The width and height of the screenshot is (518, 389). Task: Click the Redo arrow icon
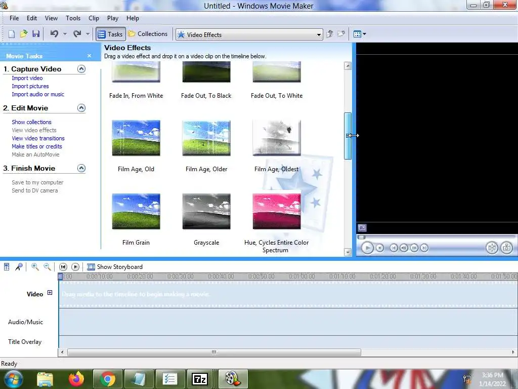point(77,34)
